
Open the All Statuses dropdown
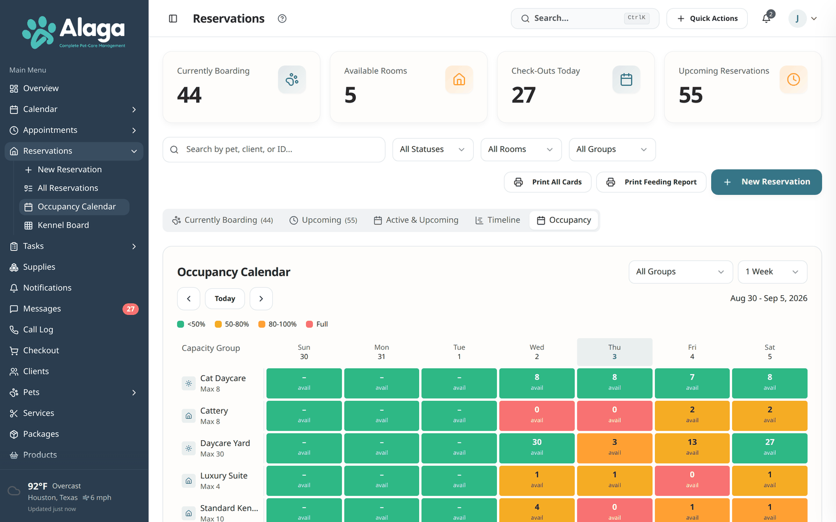pos(433,150)
